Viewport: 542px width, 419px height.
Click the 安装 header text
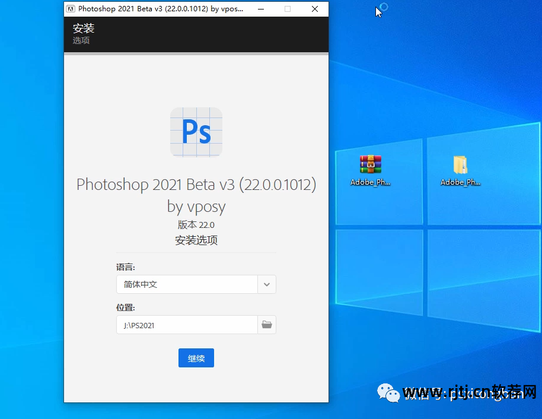click(83, 28)
